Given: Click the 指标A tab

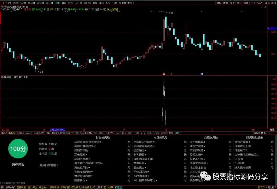Looking at the screenshot, I should (x=4, y=133).
